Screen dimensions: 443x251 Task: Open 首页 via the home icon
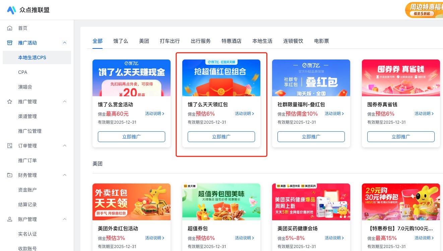pyautogui.click(x=10, y=28)
